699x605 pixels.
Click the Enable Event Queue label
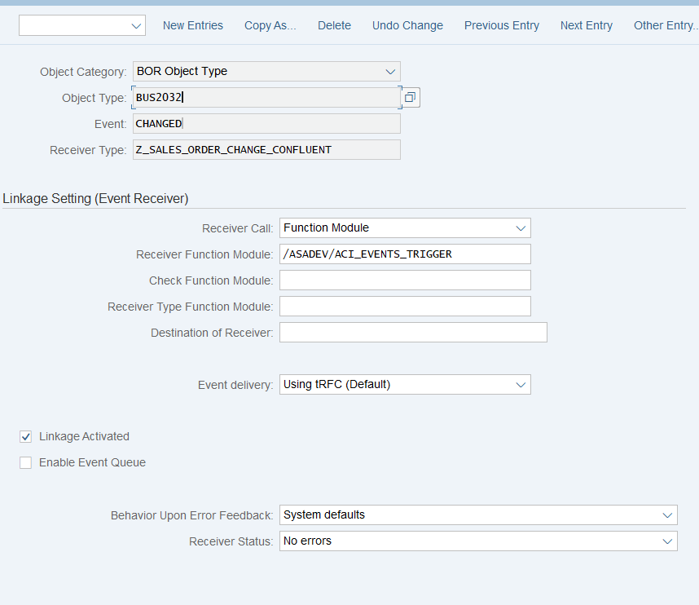(92, 462)
